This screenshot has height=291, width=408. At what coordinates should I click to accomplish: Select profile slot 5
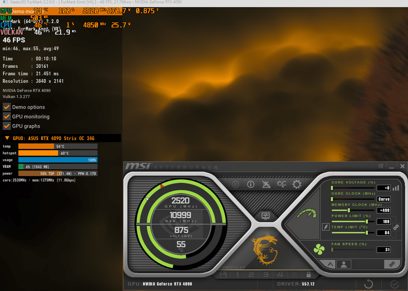(294, 275)
